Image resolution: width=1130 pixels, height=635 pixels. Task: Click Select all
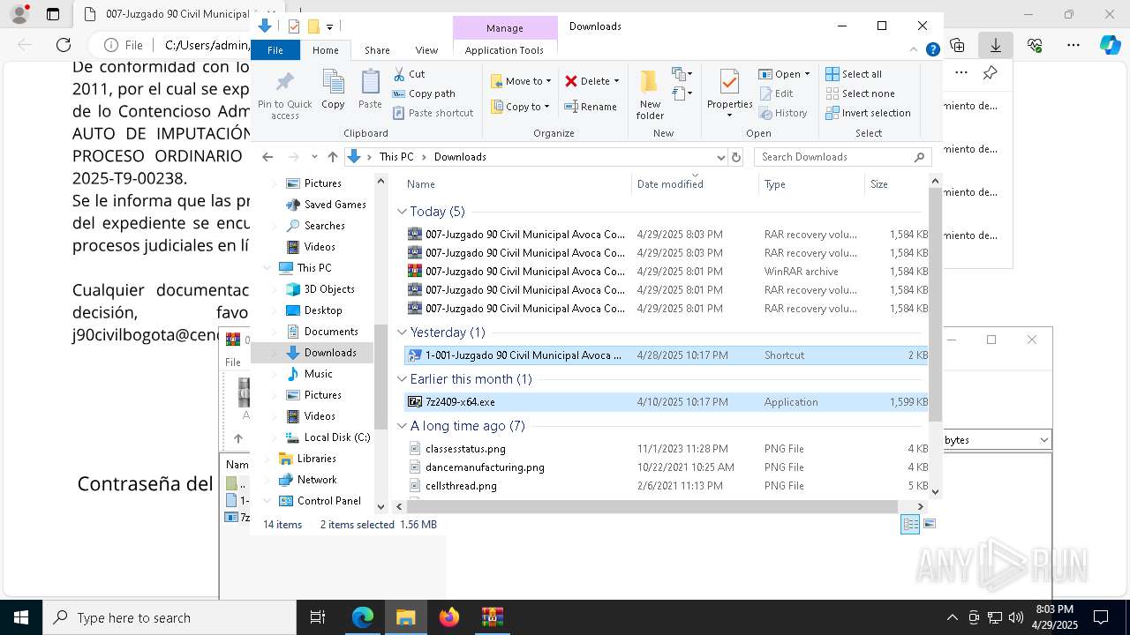tap(854, 74)
